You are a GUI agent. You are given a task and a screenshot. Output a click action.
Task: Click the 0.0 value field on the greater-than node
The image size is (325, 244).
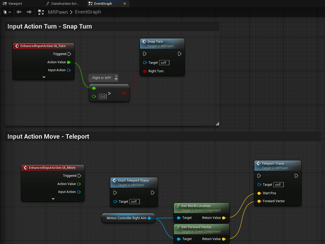(103, 97)
